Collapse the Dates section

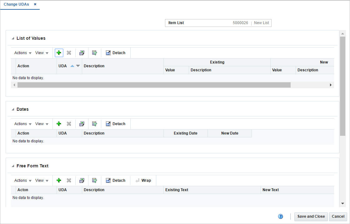point(13,109)
